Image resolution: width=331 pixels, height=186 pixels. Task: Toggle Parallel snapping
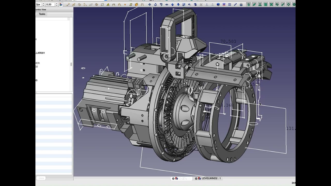click(277, 5)
